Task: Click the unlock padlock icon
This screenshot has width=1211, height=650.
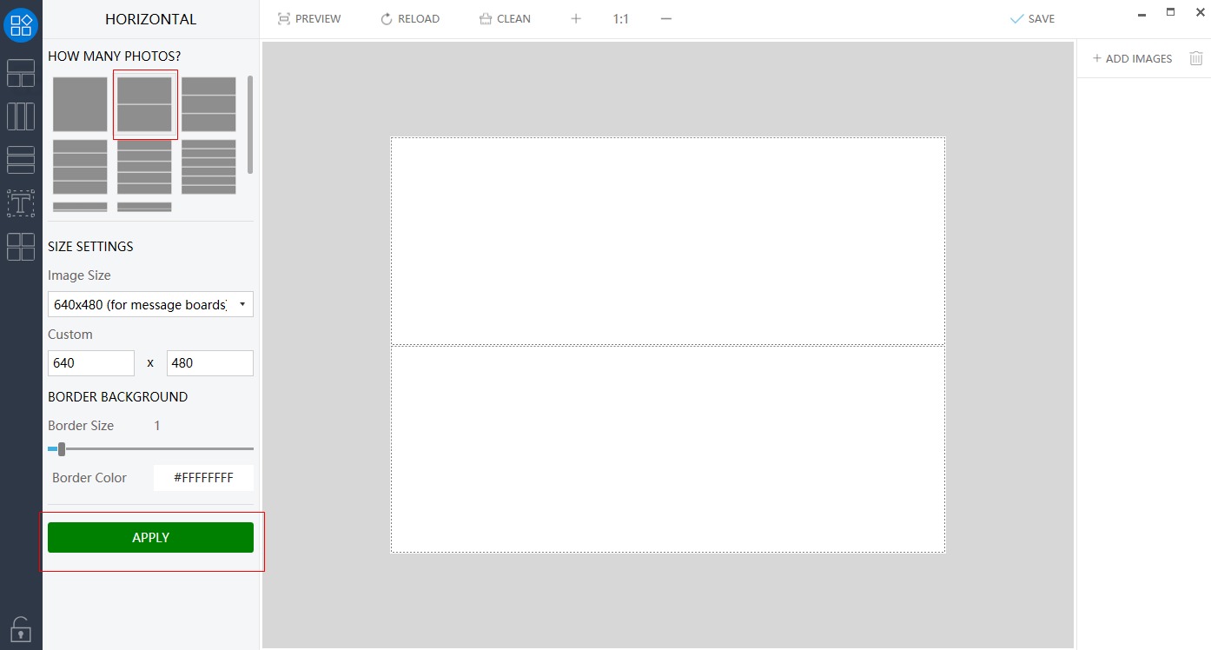Action: click(x=21, y=627)
